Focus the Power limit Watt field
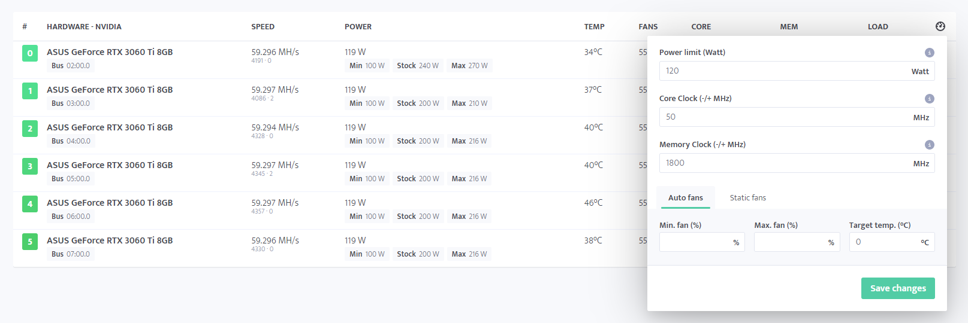This screenshot has width=968, height=323. coord(797,71)
